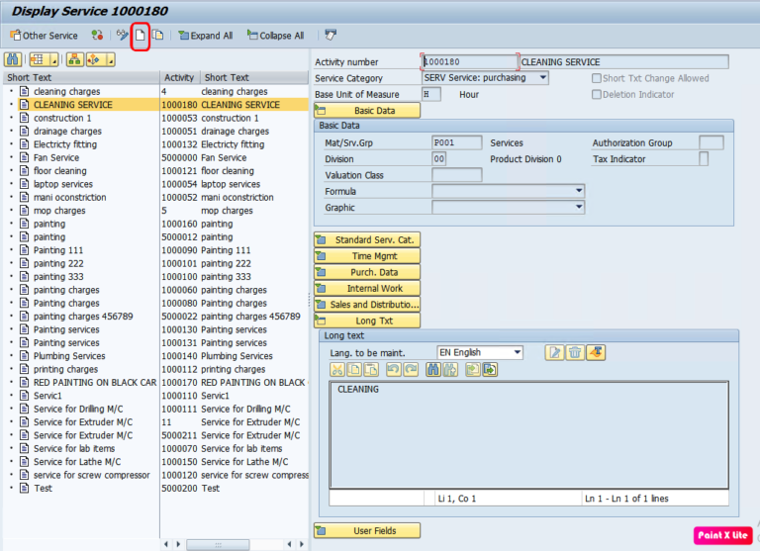
Task: Click the Base Unit of Measure field
Action: (x=430, y=94)
